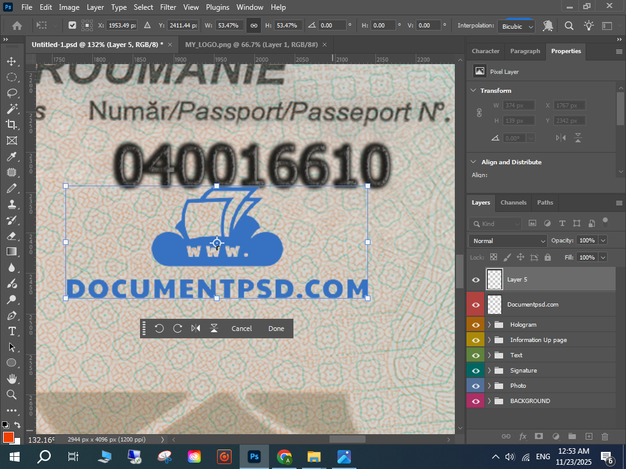
Task: Select the Lasso tool
Action: pyautogui.click(x=11, y=93)
